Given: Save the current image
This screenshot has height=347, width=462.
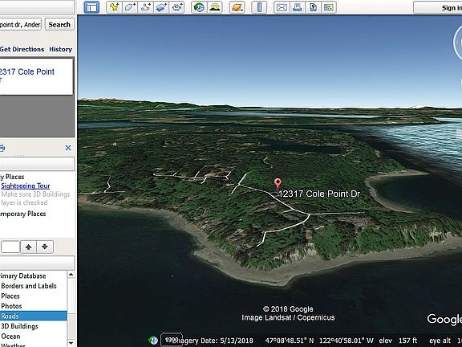Looking at the screenshot, I should pyautogui.click(x=313, y=7).
